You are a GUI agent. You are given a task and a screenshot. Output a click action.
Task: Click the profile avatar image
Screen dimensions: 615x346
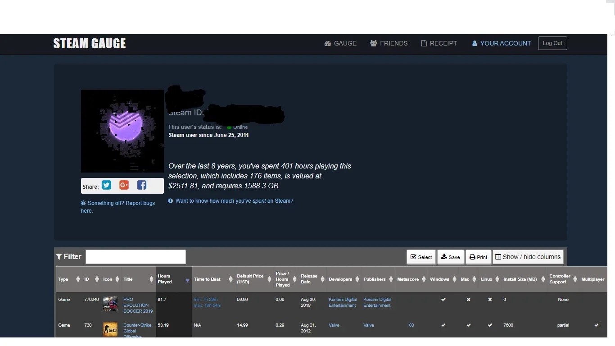click(122, 131)
